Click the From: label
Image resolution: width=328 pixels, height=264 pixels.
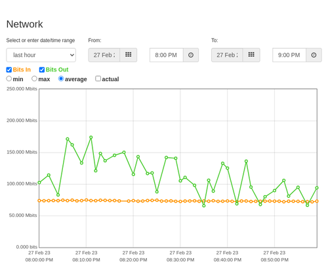[x=94, y=41]
